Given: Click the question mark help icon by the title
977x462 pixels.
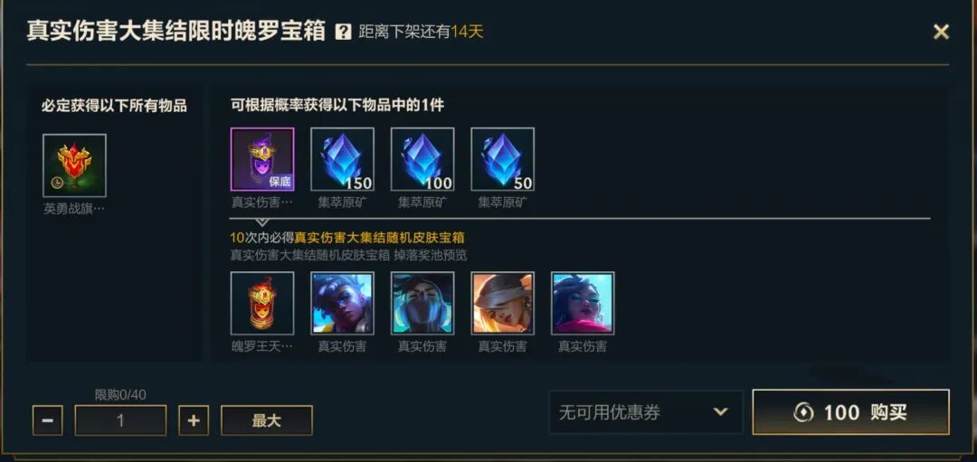Looking at the screenshot, I should coord(343,32).
